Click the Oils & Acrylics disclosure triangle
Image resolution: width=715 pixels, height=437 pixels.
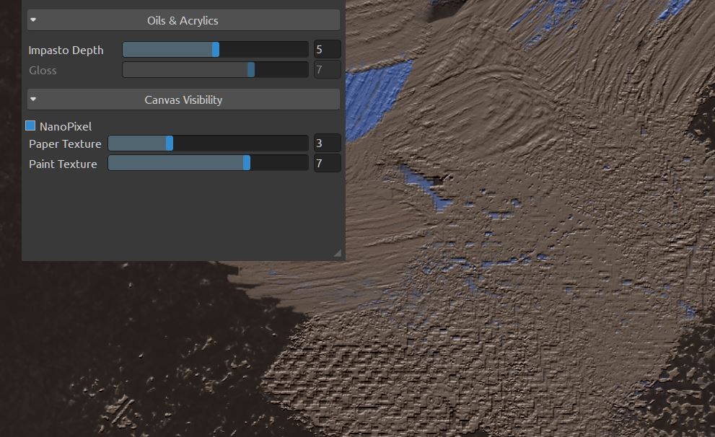(x=32, y=19)
